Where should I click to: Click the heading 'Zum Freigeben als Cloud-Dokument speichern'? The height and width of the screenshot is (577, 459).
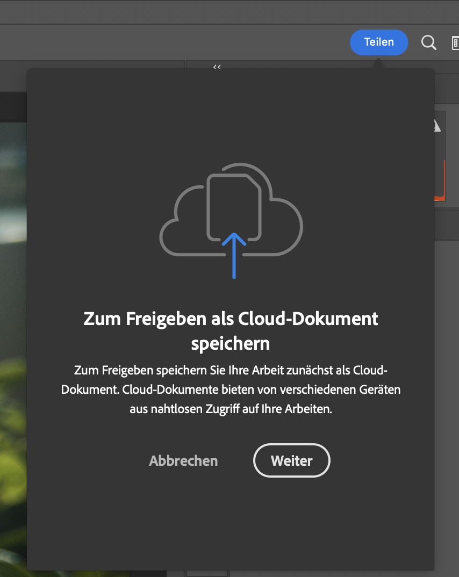231,331
